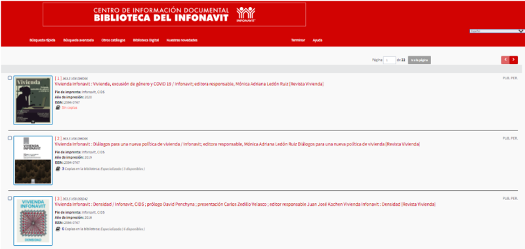Open Nuestras novedades menu item
The image size is (525, 249).
(182, 40)
